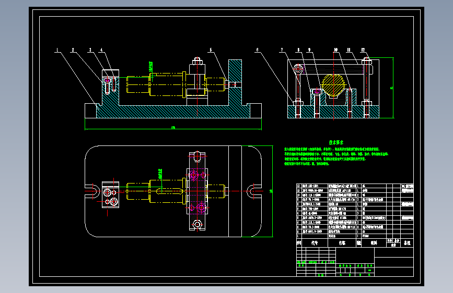453x293 pixels.
Task: Select part balloon number 5
Action: point(211,50)
